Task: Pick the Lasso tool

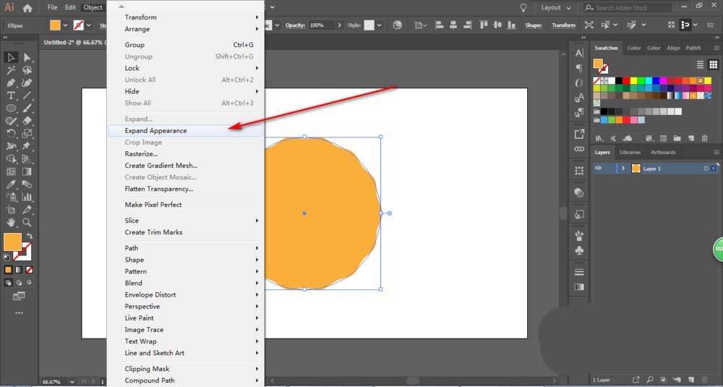Action: tap(27, 70)
